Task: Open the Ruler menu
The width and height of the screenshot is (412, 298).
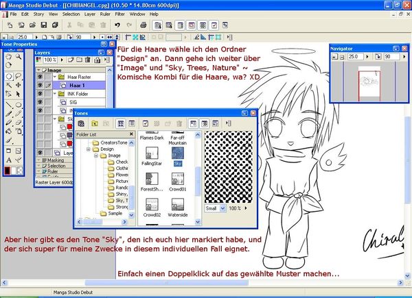Action: pyautogui.click(x=105, y=14)
